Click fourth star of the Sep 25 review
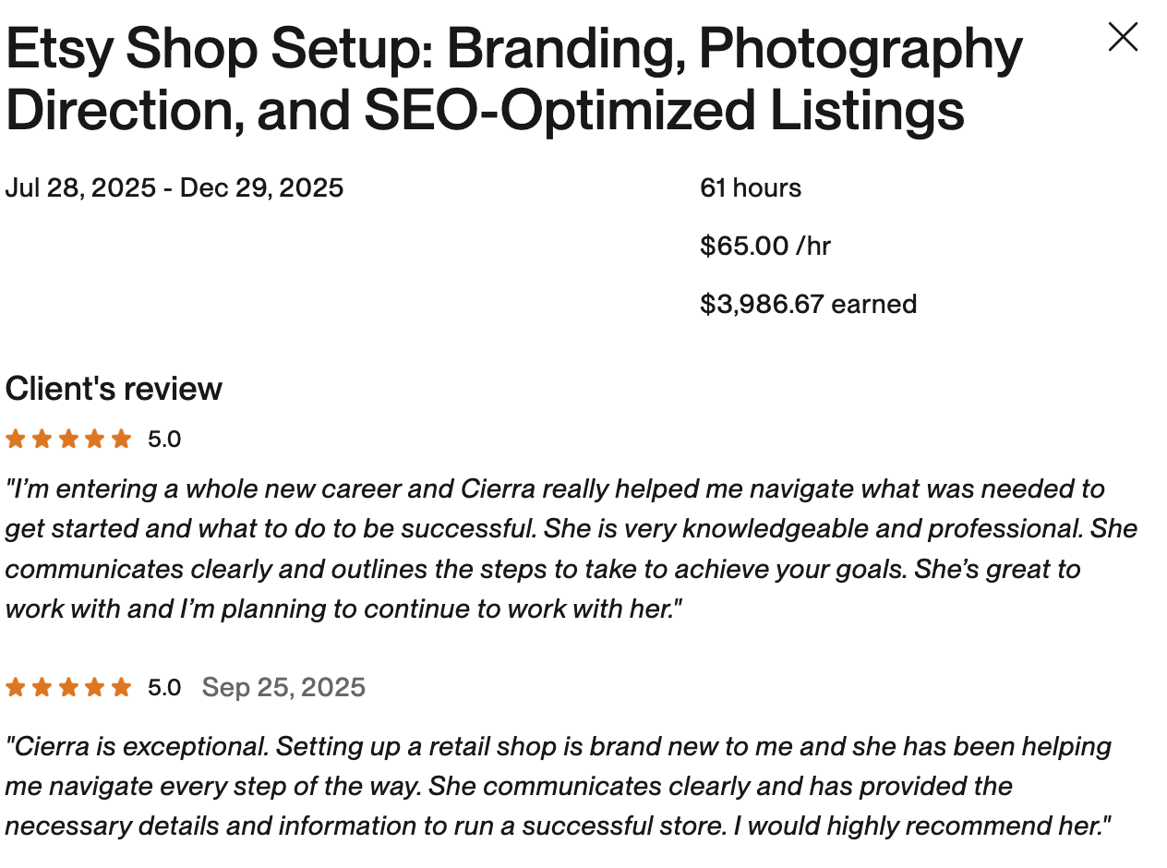 (x=94, y=687)
